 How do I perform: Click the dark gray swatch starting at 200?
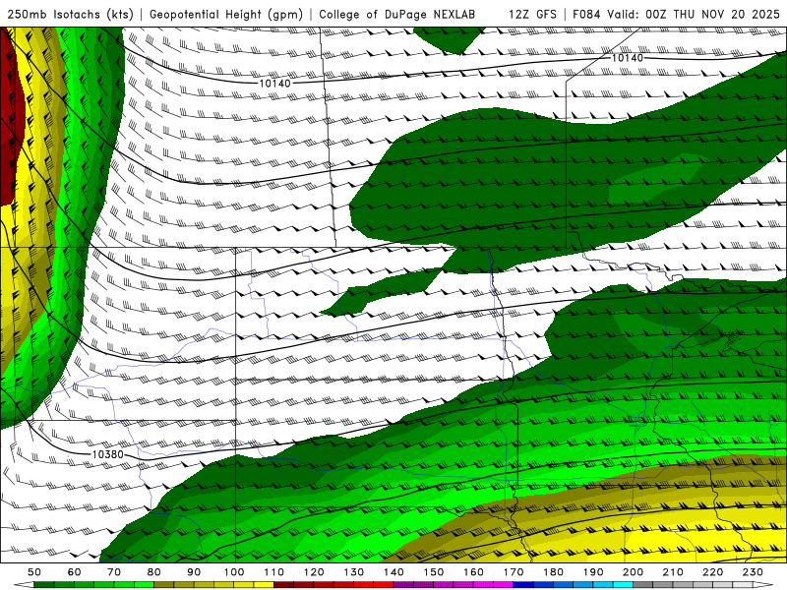click(643, 585)
